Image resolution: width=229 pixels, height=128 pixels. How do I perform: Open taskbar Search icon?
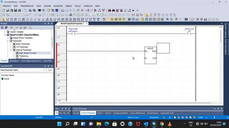(67, 124)
